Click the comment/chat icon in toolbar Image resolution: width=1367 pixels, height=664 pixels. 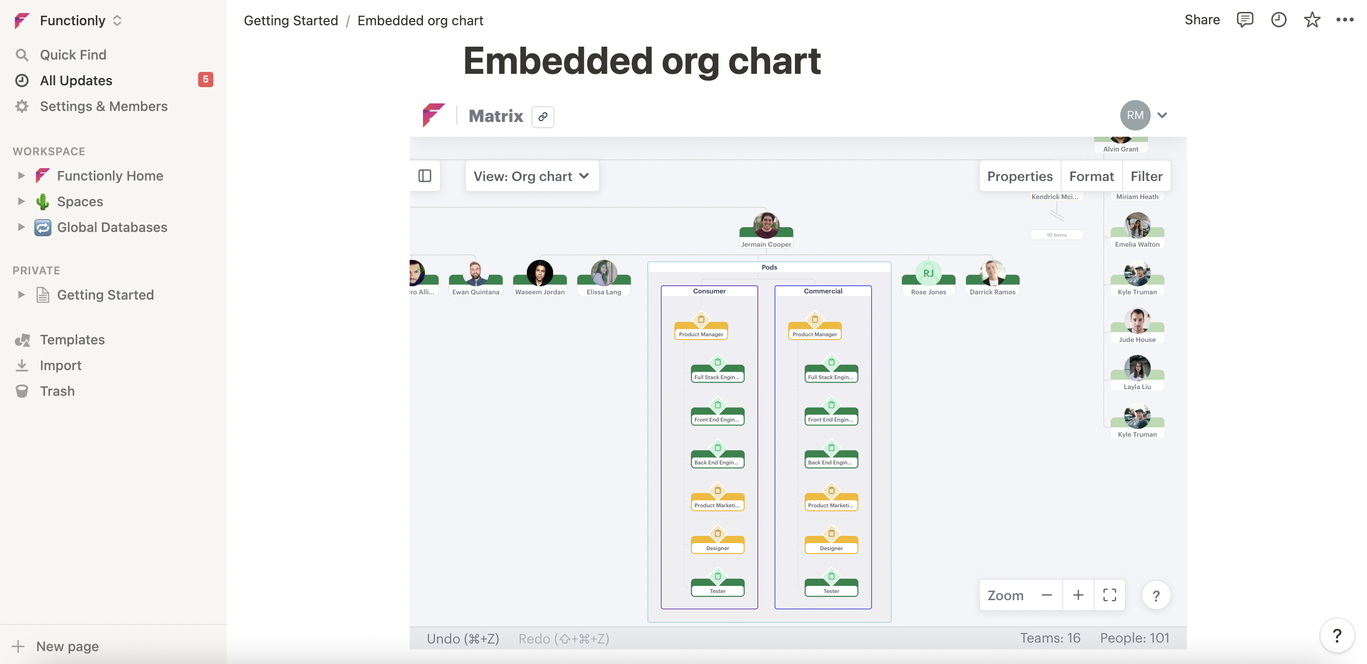(x=1245, y=19)
